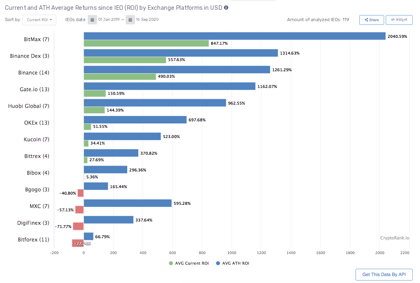
Task: Click Bibox blue bar 296.36%
Action: 106,169
